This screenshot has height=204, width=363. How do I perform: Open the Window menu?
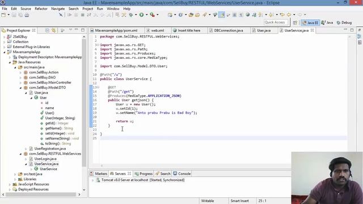[113, 9]
